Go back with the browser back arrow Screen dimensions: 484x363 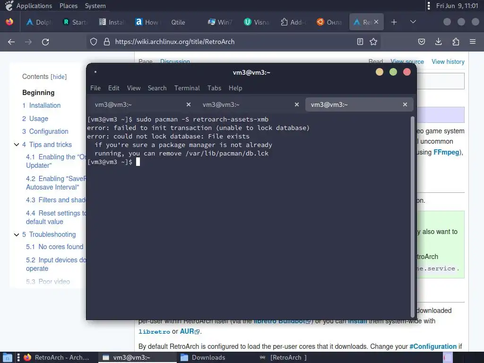click(x=11, y=42)
